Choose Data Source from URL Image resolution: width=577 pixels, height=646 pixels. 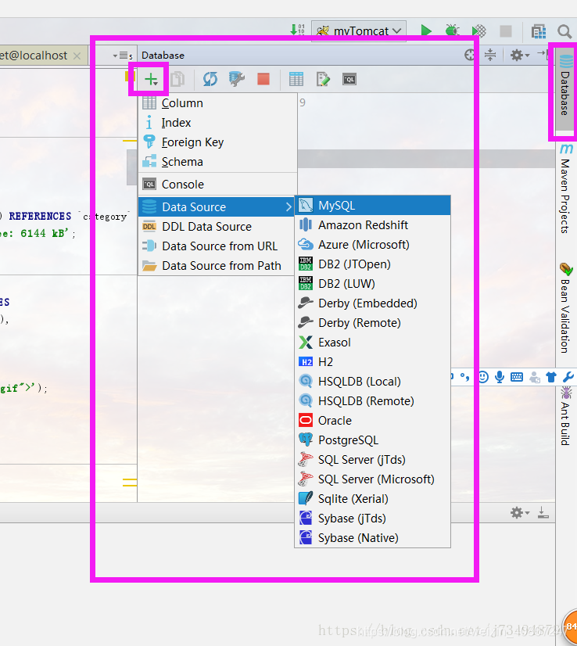[217, 246]
